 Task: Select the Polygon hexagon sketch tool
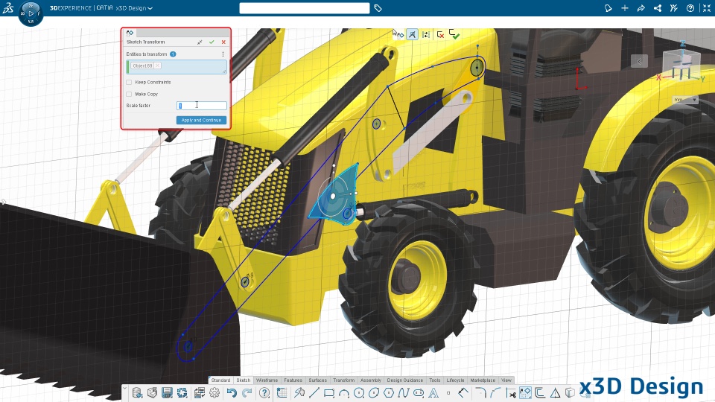[389, 393]
